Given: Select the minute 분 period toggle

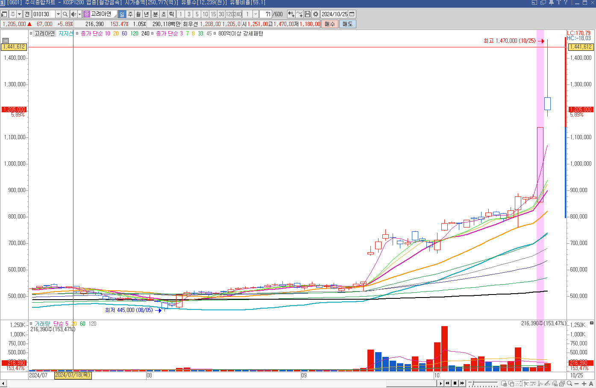Looking at the screenshot, I should coord(156,14).
